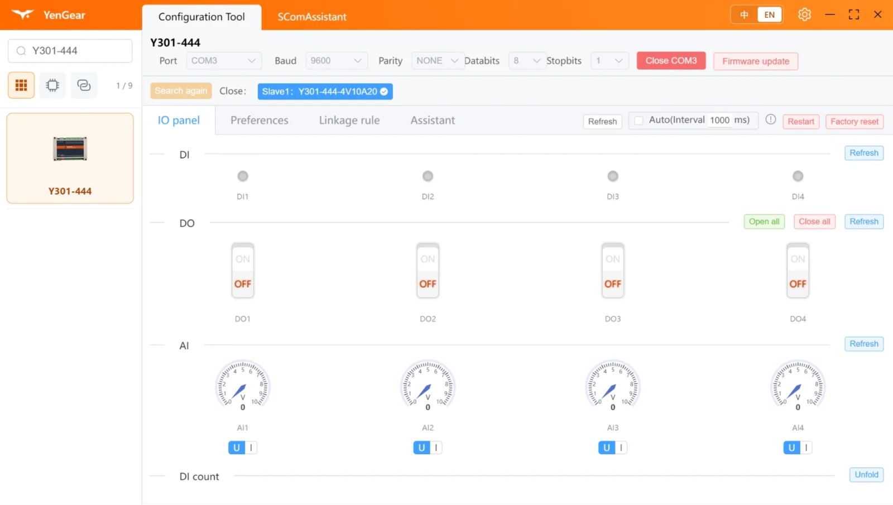Click the info icon beside Auto interval
This screenshot has height=505, width=893.
[771, 119]
